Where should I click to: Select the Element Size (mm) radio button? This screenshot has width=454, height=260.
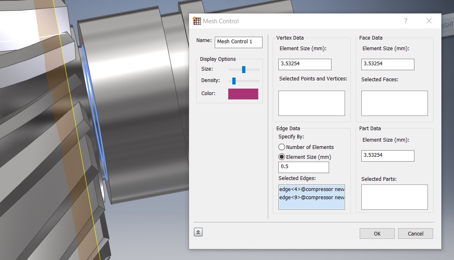[282, 157]
